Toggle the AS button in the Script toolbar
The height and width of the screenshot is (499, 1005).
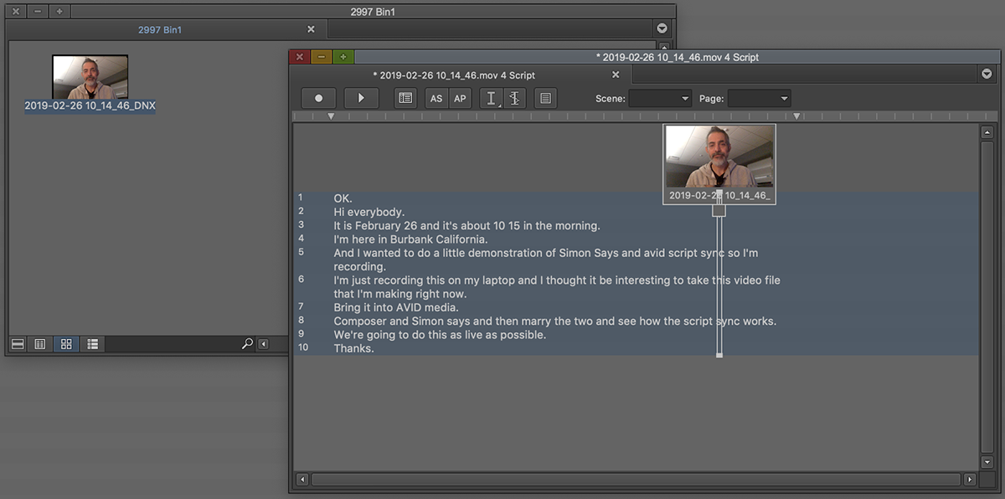coord(435,98)
